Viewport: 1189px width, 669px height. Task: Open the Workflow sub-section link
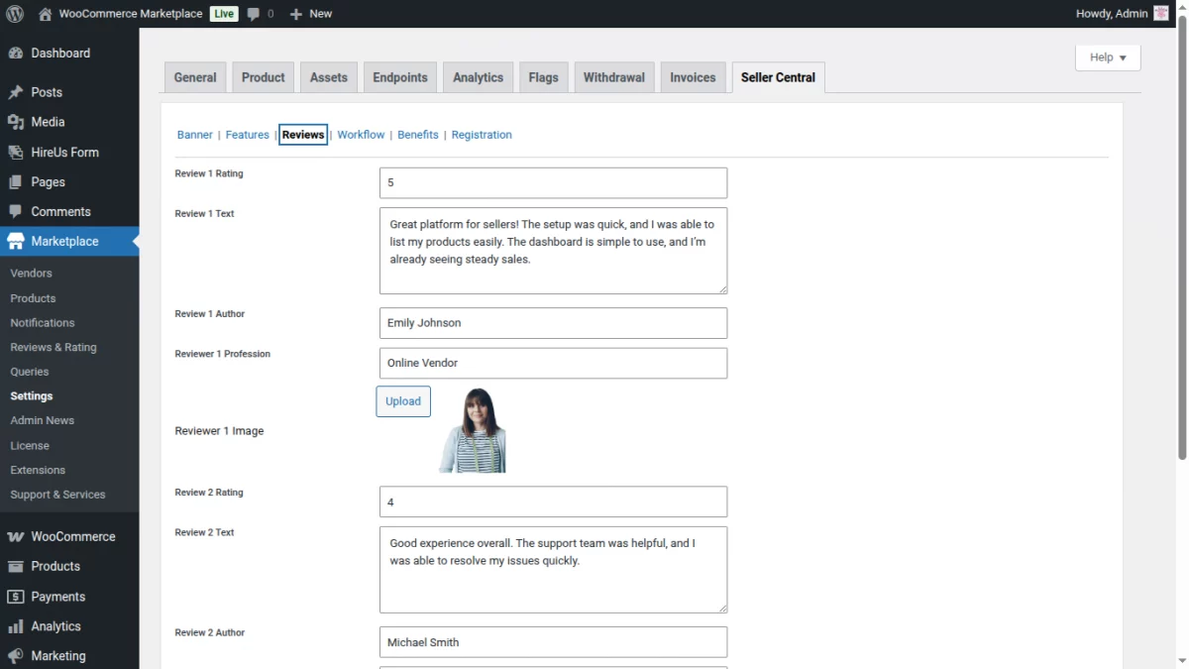click(361, 135)
